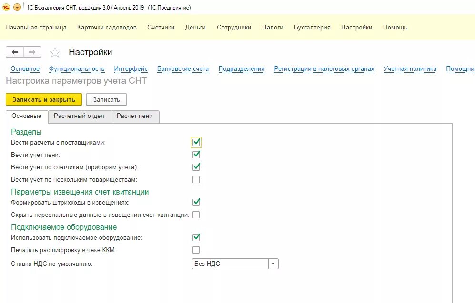Click the Ставка НДС по-умолчанию label
The image size is (475, 303).
click(52, 264)
